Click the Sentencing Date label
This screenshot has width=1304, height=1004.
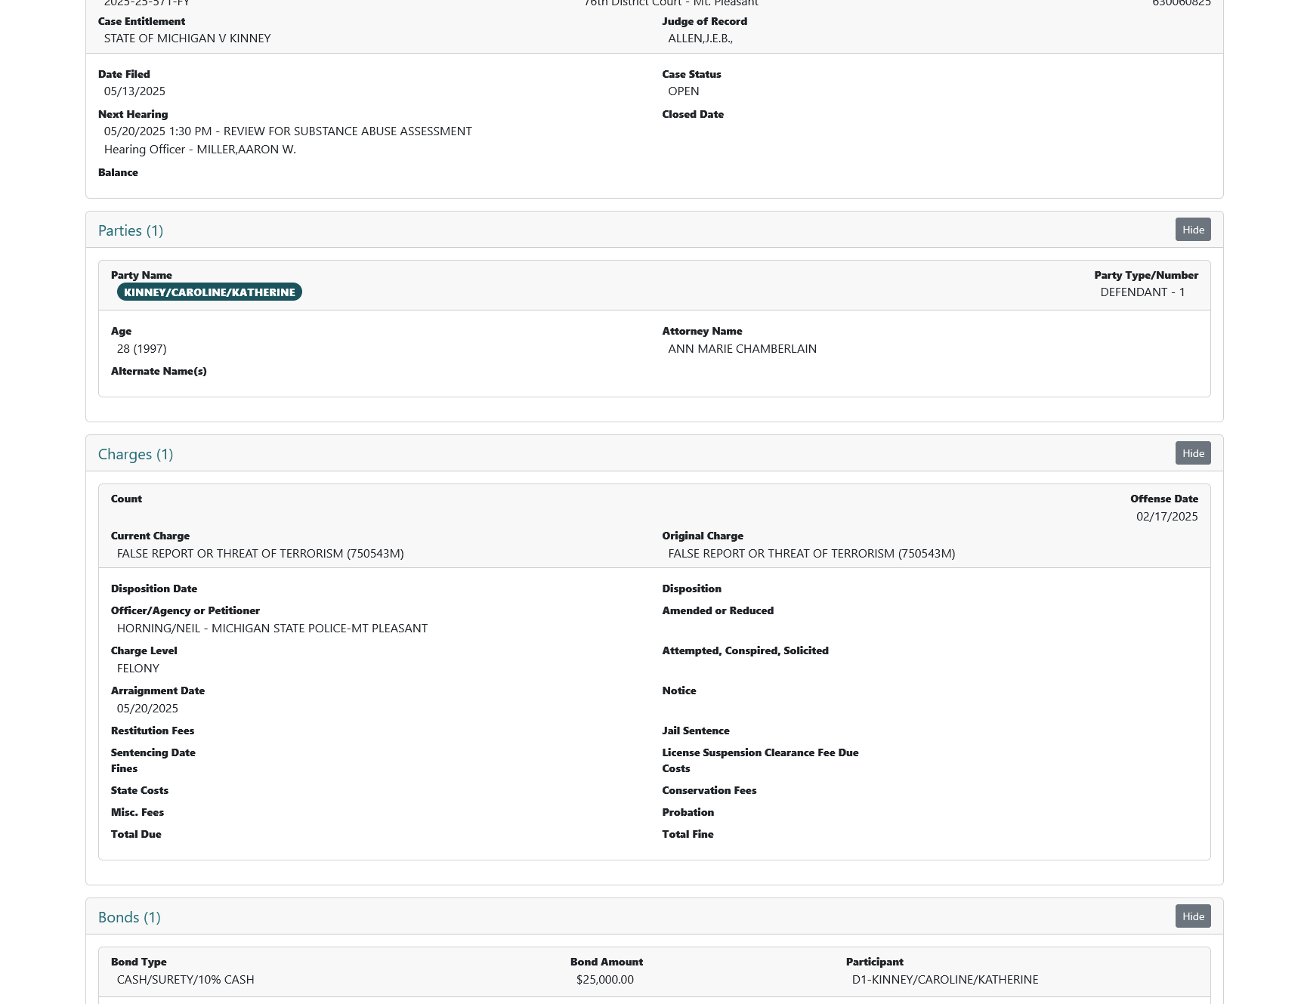coord(153,753)
